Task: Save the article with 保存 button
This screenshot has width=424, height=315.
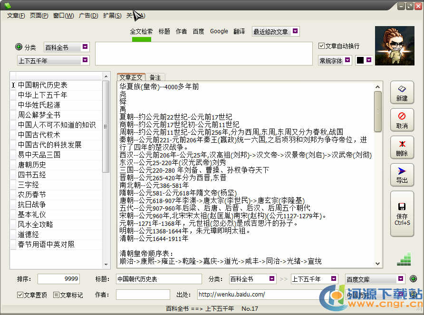Action: pyautogui.click(x=402, y=213)
